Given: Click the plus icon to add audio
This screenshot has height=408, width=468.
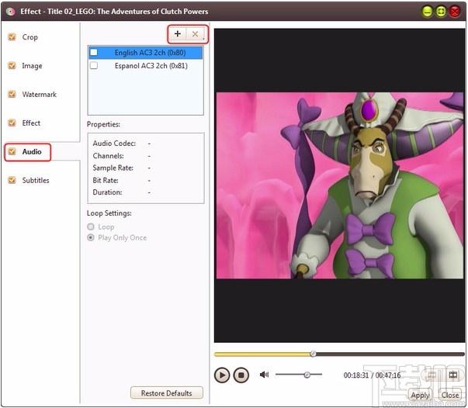Looking at the screenshot, I should coord(178,34).
